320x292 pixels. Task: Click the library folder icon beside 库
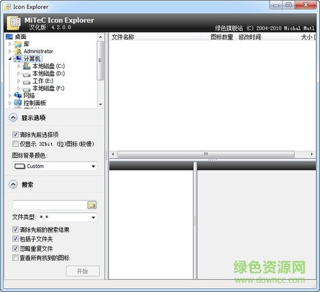tap(18, 44)
